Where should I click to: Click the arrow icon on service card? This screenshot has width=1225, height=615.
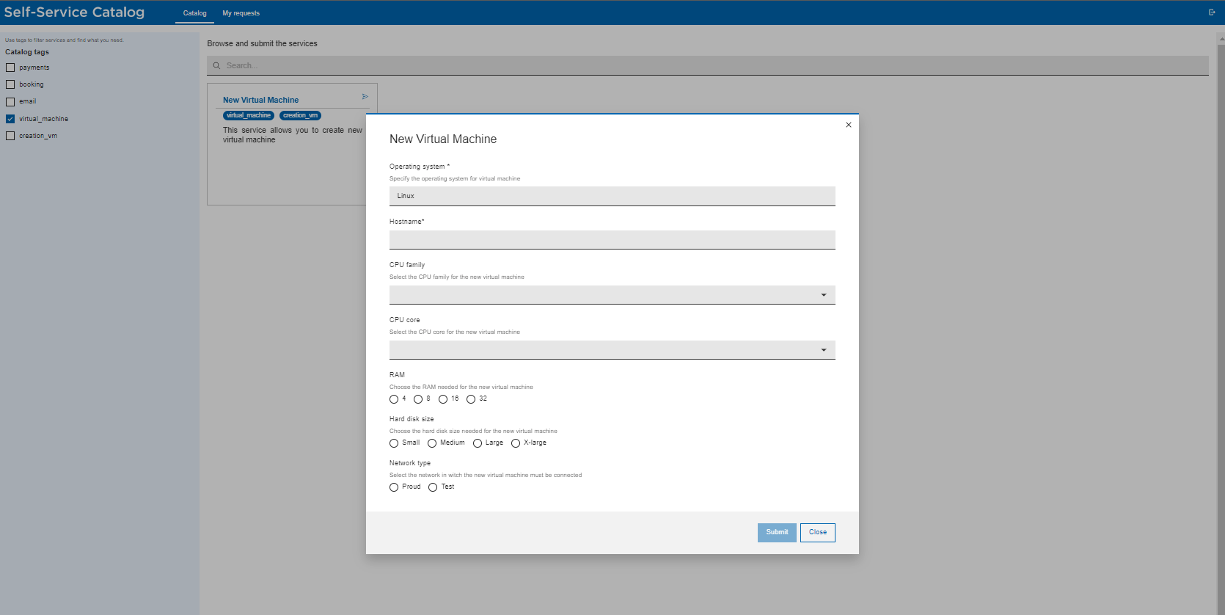[x=365, y=97]
